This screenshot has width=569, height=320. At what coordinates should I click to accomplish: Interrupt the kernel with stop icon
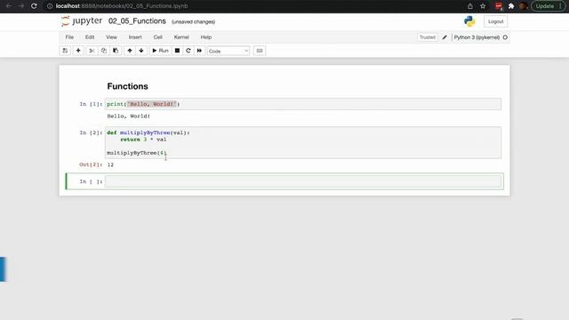tap(177, 51)
